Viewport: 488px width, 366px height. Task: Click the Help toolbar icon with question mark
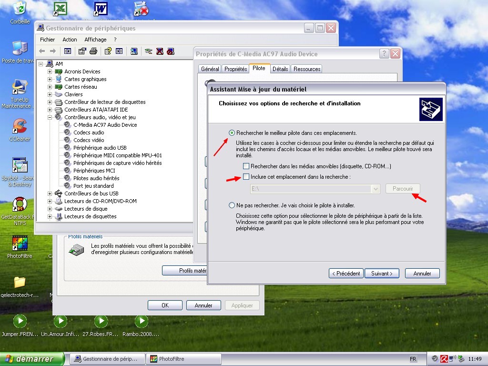coord(108,51)
